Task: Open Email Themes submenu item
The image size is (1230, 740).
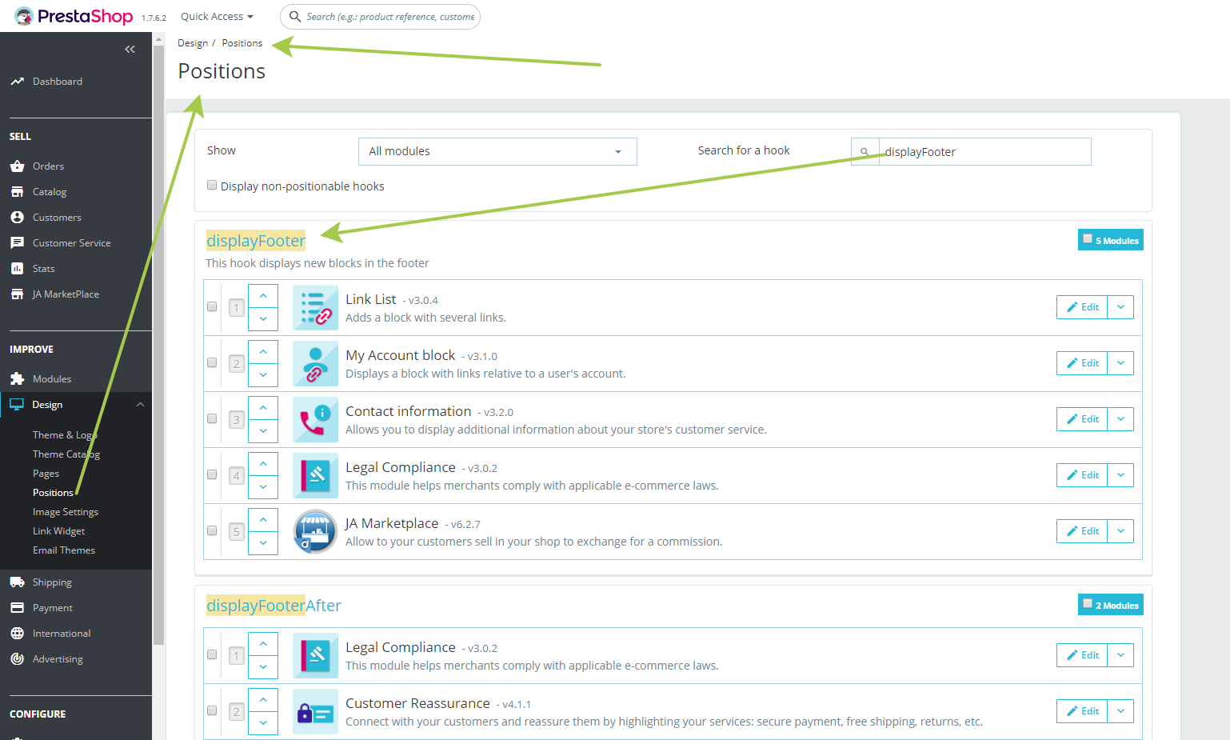Action: pyautogui.click(x=64, y=550)
